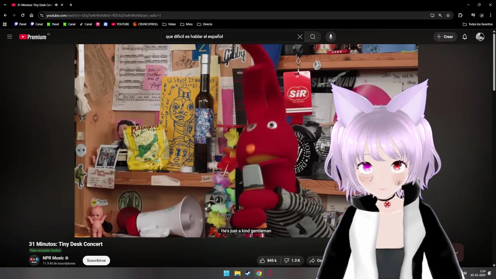Start voice search with the microphone
Image resolution: width=496 pixels, height=279 pixels.
331,37
